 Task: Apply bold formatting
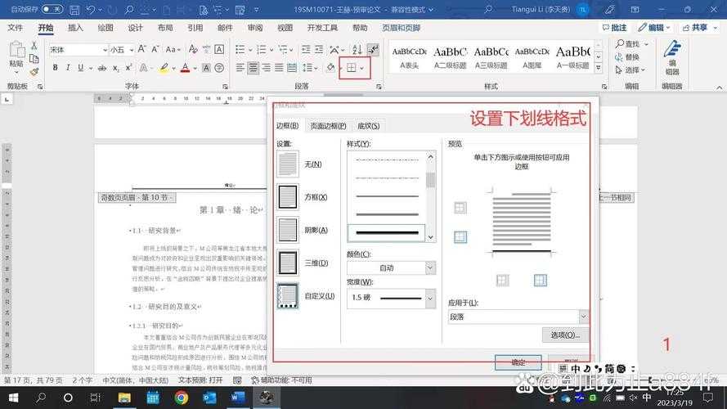(55, 68)
